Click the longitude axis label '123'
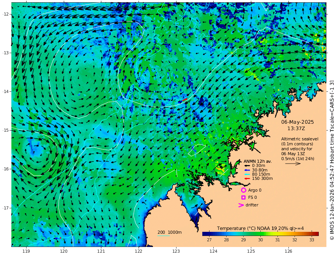 pyautogui.click(x=176, y=252)
